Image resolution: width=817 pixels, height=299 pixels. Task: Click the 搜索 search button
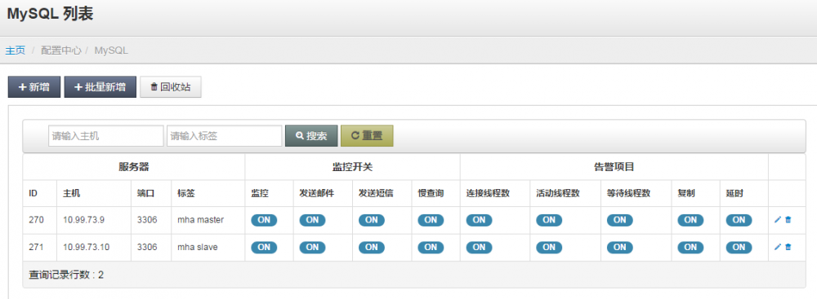[x=311, y=136]
